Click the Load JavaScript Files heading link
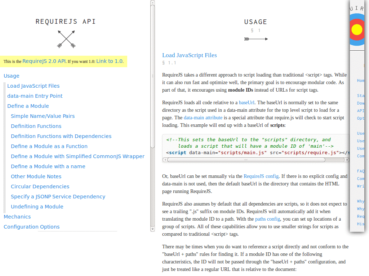 pos(190,55)
